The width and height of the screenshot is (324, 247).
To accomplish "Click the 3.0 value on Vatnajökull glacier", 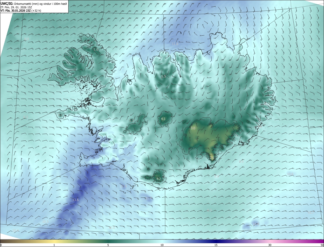I will point(193,128).
